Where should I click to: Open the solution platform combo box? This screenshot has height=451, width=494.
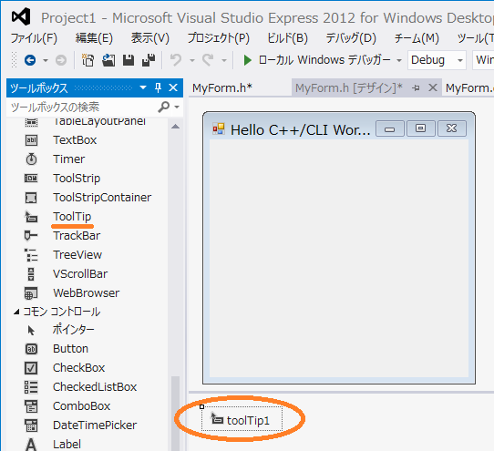point(483,60)
